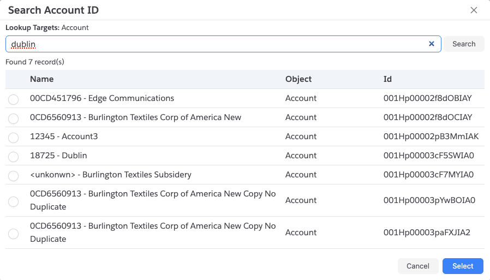Click the Object column header
This screenshot has height=280, width=490.
pyautogui.click(x=298, y=79)
